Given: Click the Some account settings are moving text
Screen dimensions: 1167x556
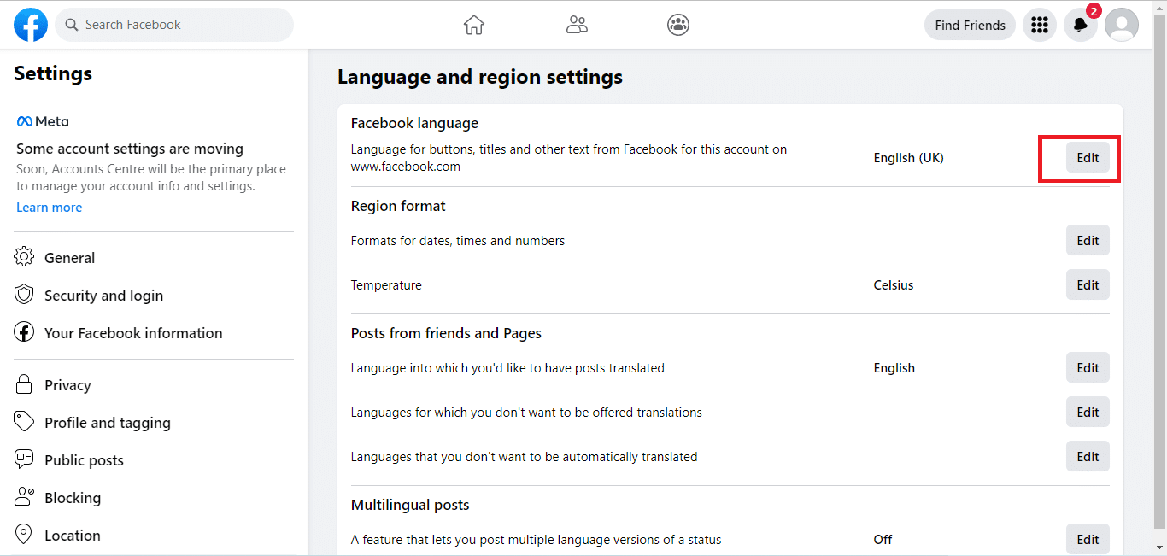Looking at the screenshot, I should pos(130,149).
